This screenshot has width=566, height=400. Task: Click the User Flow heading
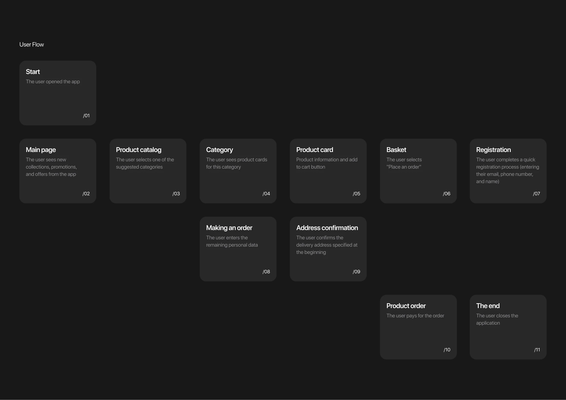32,44
